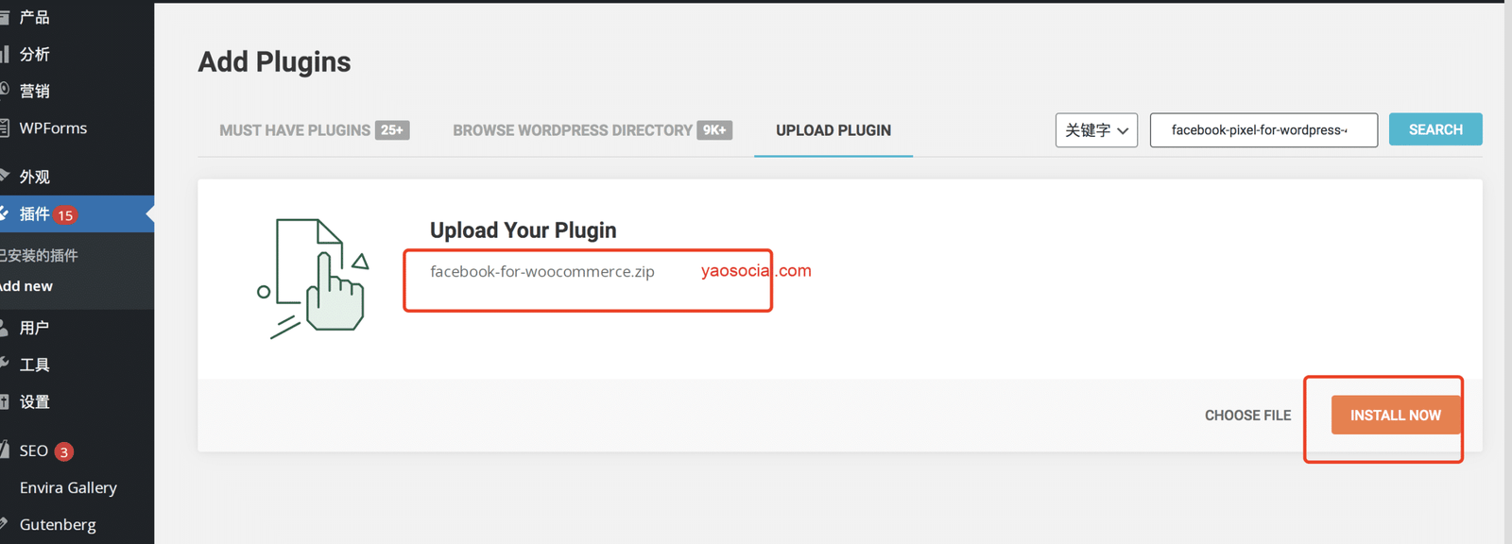Click the 外观 appearance brush icon

4,177
